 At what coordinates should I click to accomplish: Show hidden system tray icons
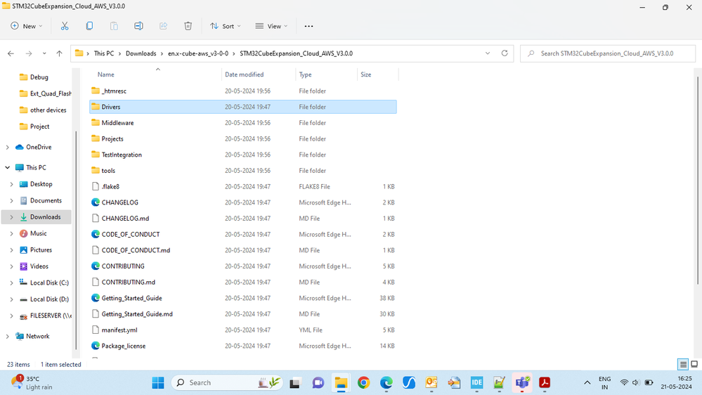[x=587, y=382]
